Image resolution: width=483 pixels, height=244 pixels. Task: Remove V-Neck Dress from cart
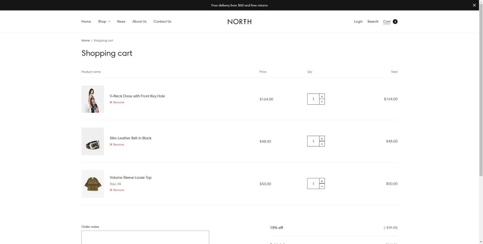click(117, 102)
